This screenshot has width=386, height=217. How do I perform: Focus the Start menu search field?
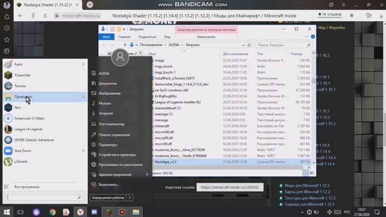(x=44, y=198)
